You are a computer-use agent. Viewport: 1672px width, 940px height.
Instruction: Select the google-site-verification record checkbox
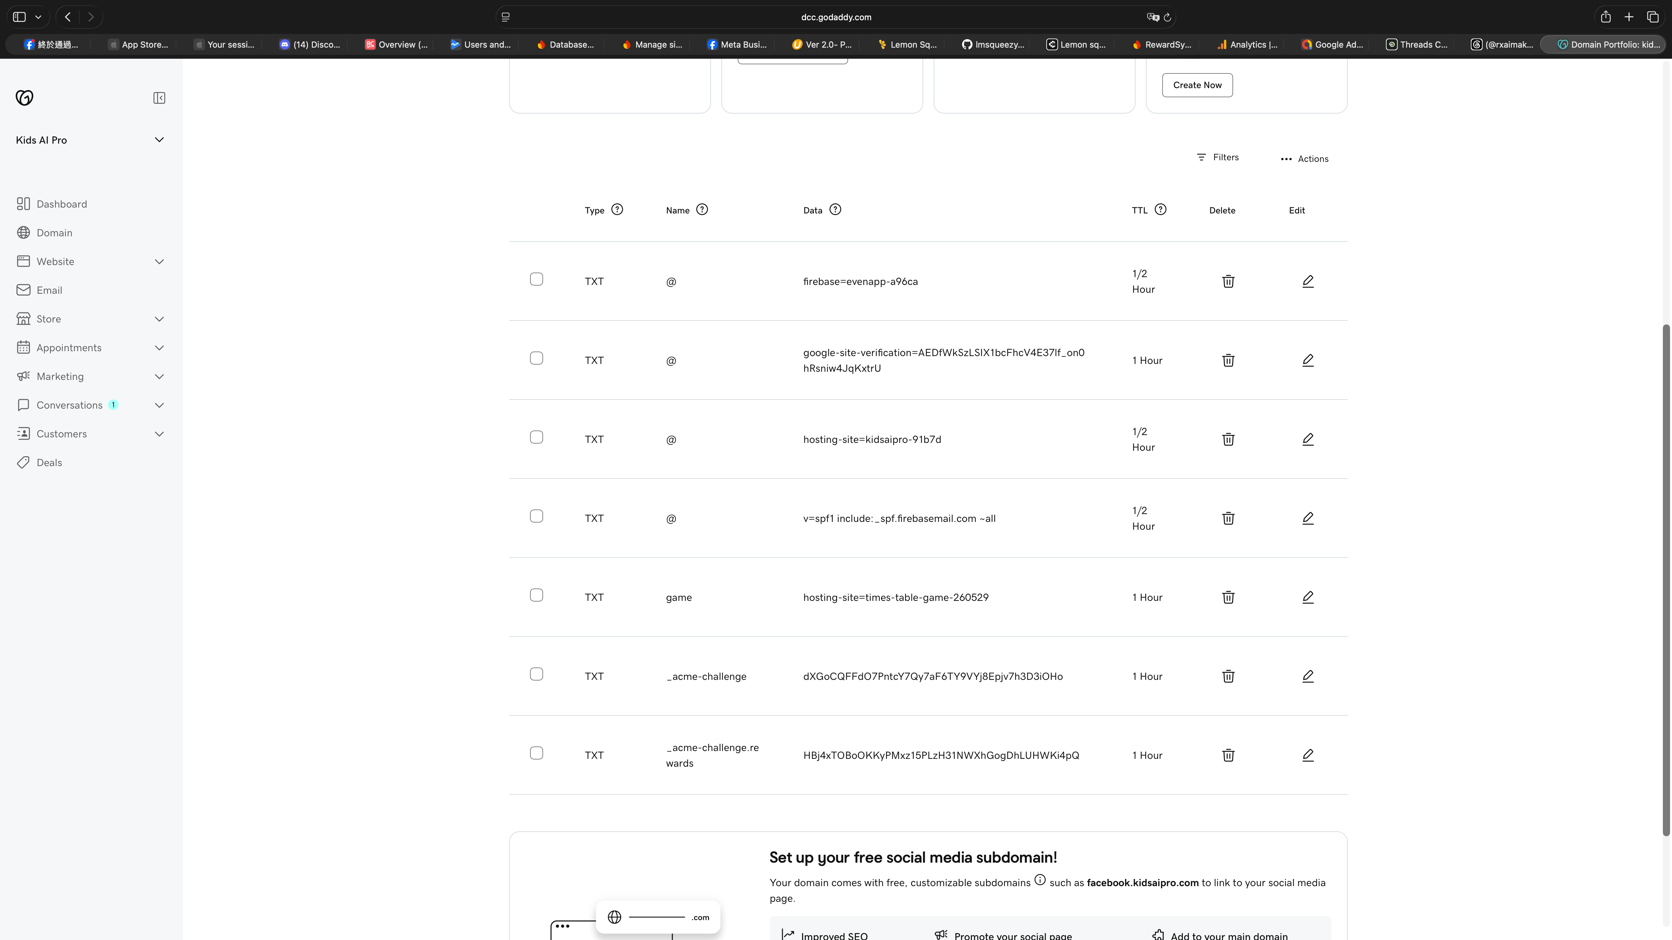tap(536, 358)
